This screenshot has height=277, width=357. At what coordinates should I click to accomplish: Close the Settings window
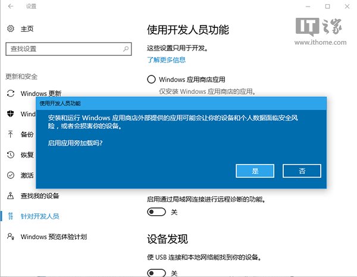347,7
